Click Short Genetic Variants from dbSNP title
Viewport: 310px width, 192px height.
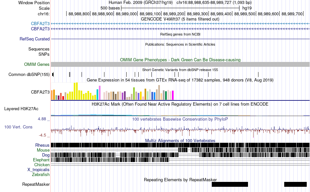click(180, 70)
